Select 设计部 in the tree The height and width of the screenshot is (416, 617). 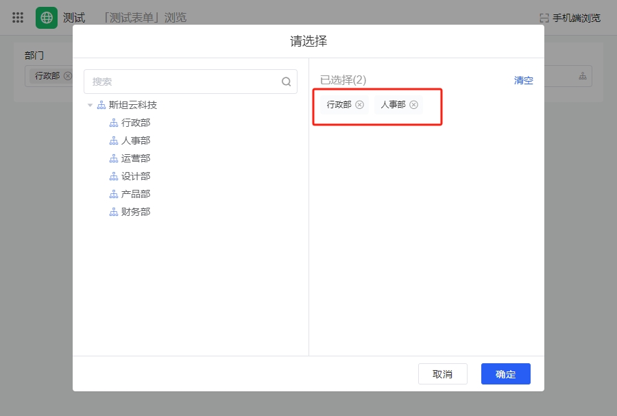click(x=136, y=177)
